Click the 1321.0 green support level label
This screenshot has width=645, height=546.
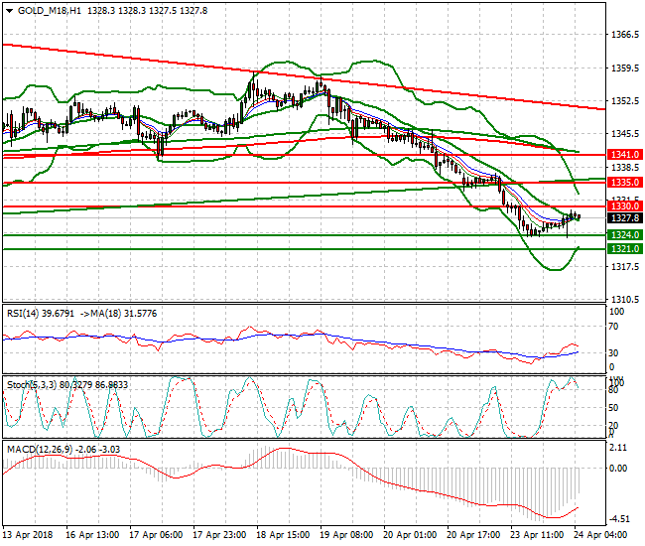[x=625, y=249]
